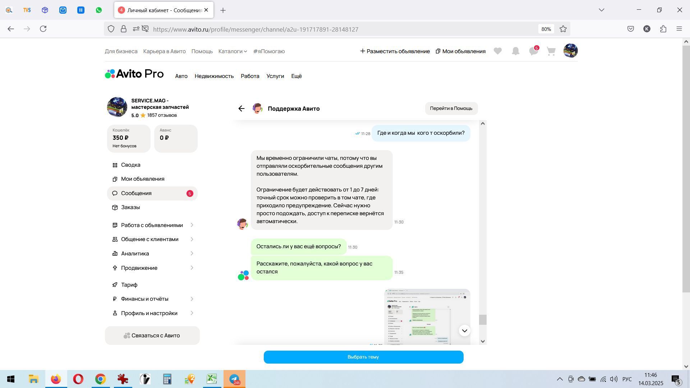690x388 pixels.
Task: Open the Услуги category
Action: (275, 76)
